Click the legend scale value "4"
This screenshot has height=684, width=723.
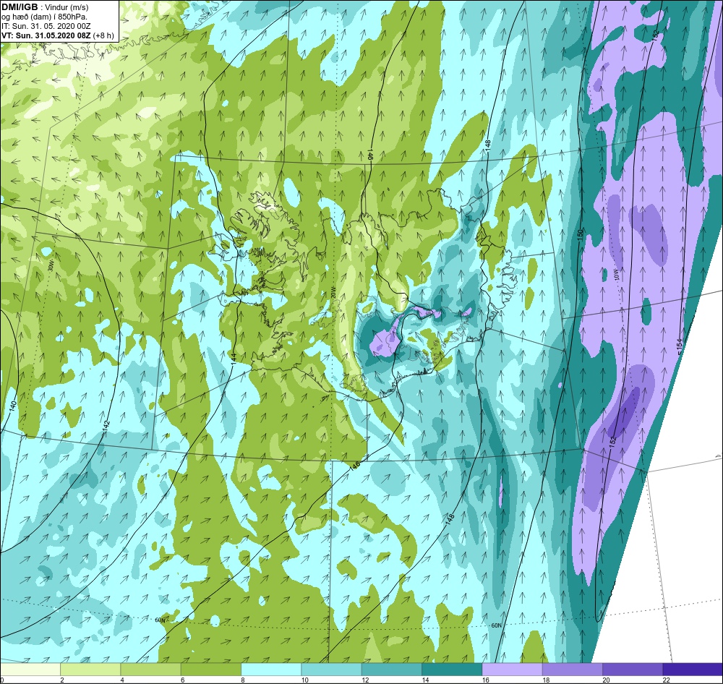(x=122, y=680)
